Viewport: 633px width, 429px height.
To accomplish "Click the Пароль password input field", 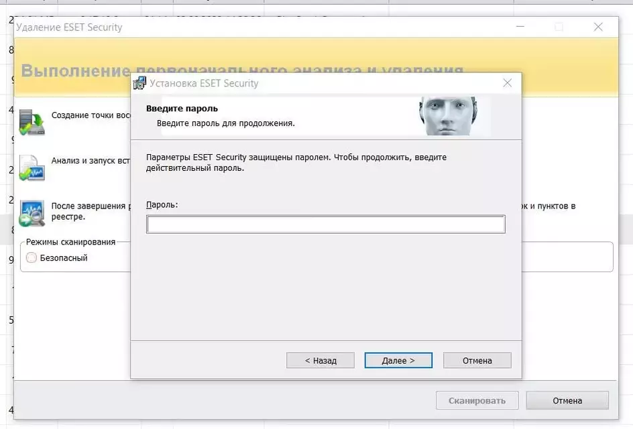I will [x=326, y=225].
